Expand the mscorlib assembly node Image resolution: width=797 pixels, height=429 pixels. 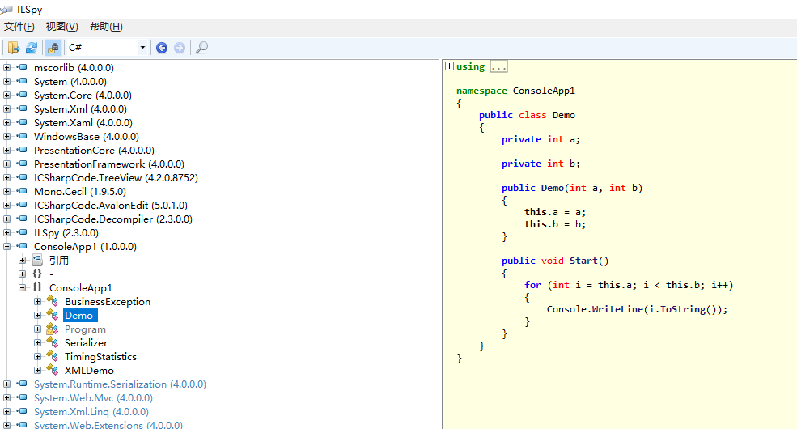pyautogui.click(x=6, y=67)
